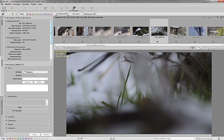Click the Filtro button

22,14
